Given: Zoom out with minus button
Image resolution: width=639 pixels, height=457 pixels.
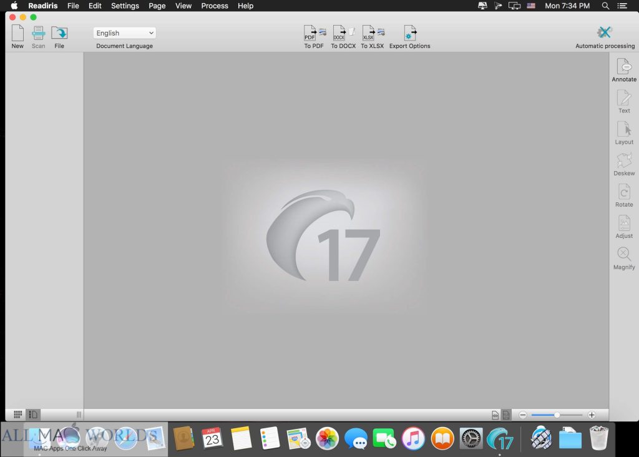Looking at the screenshot, I should (x=523, y=415).
